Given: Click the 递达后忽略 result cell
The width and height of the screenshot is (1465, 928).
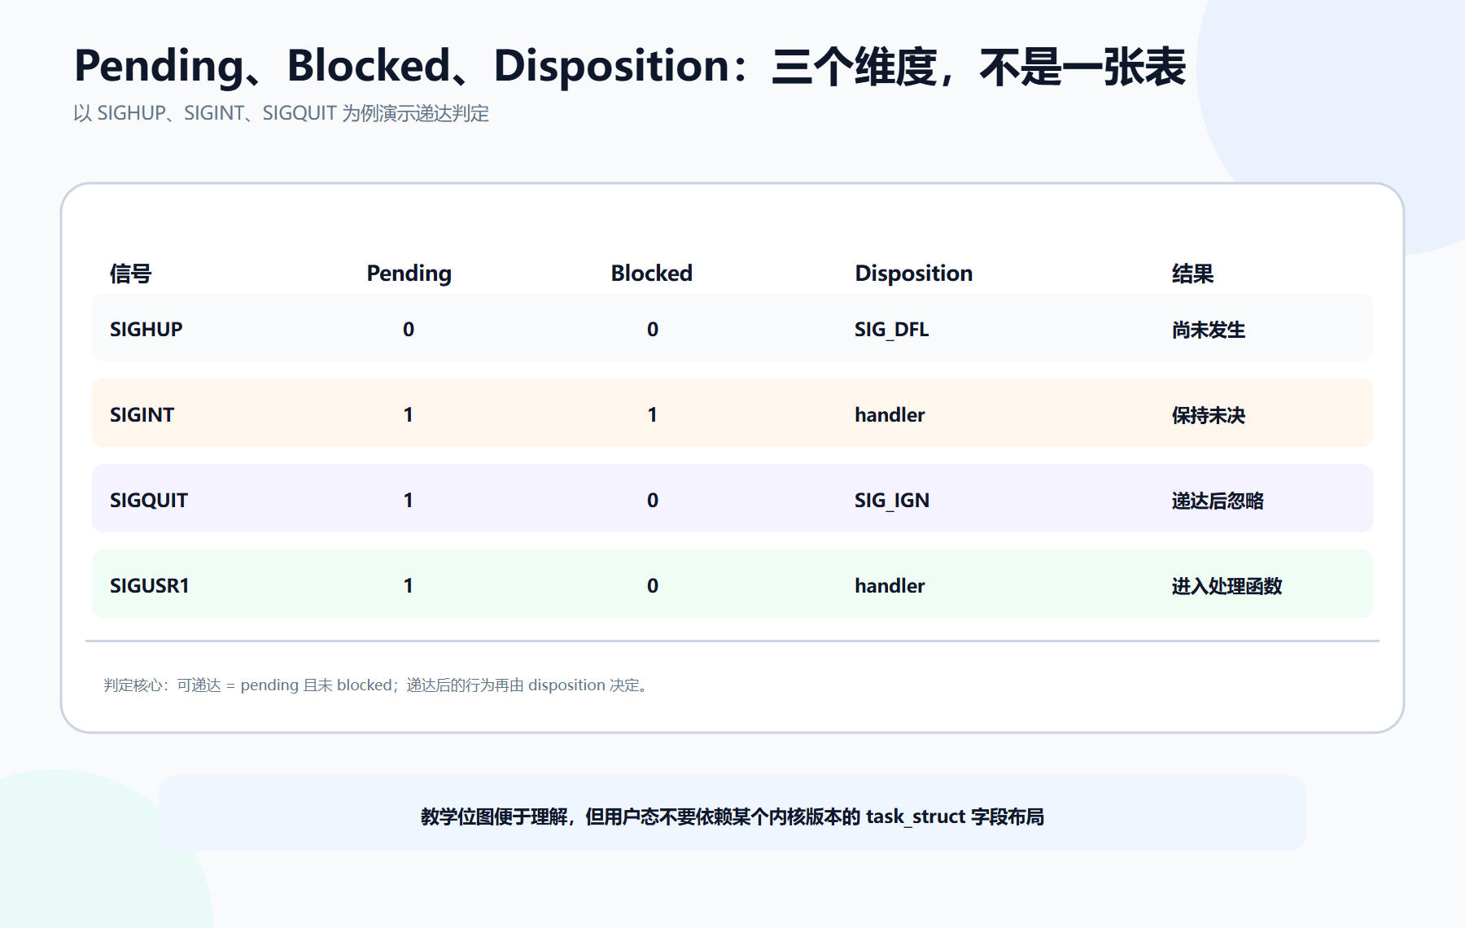Looking at the screenshot, I should (x=1218, y=501).
